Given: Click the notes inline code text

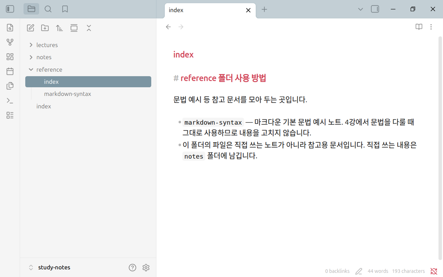Looking at the screenshot, I should [x=194, y=156].
